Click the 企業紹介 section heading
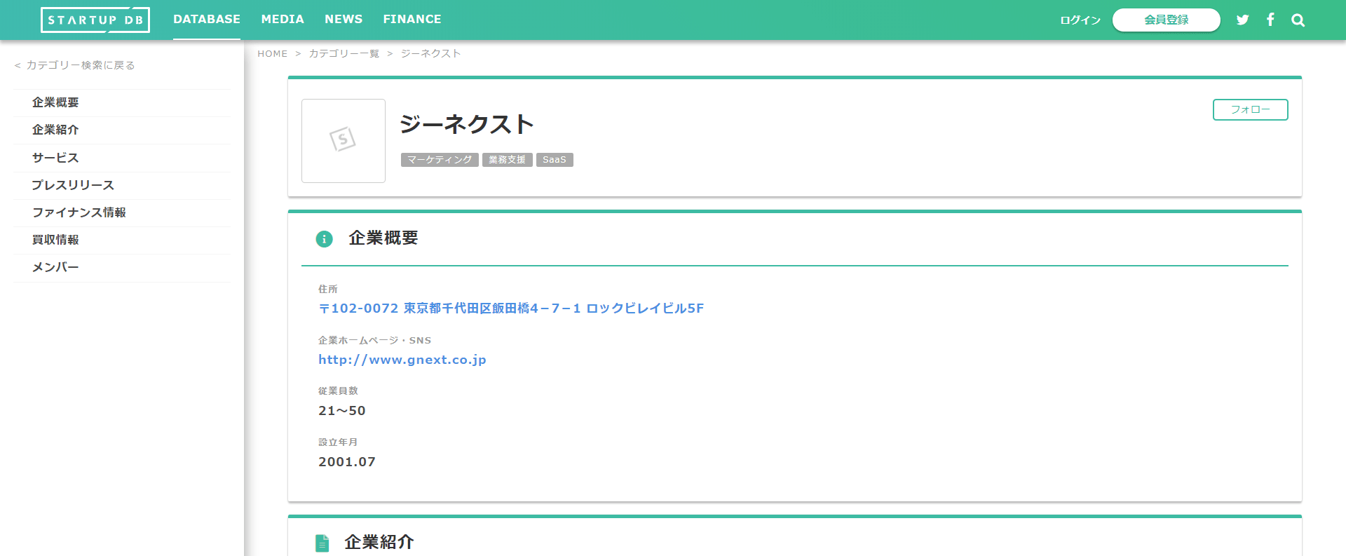This screenshot has width=1346, height=556. tap(379, 543)
